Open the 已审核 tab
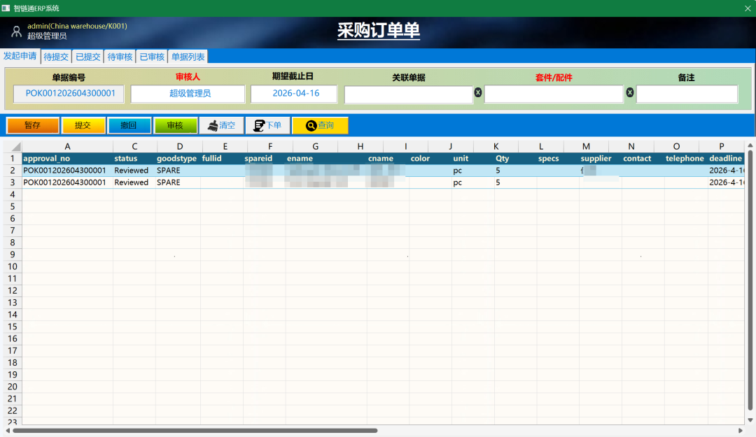Image resolution: width=756 pixels, height=437 pixels. point(152,57)
